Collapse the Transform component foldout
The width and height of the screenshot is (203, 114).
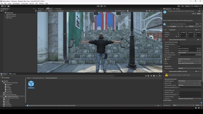pos(164,30)
